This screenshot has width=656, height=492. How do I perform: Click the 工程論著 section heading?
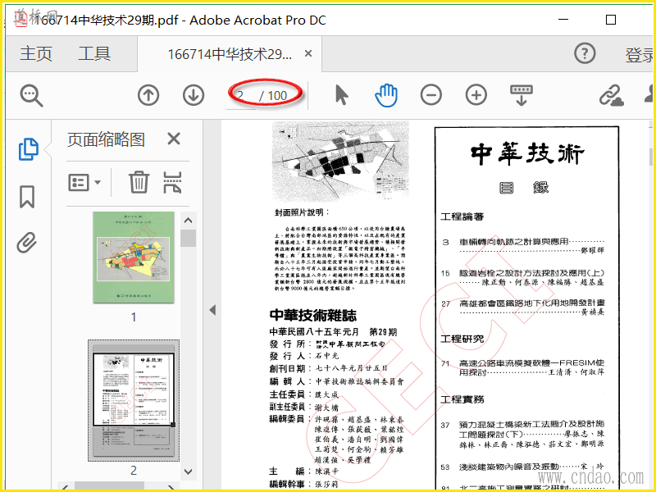coord(462,216)
